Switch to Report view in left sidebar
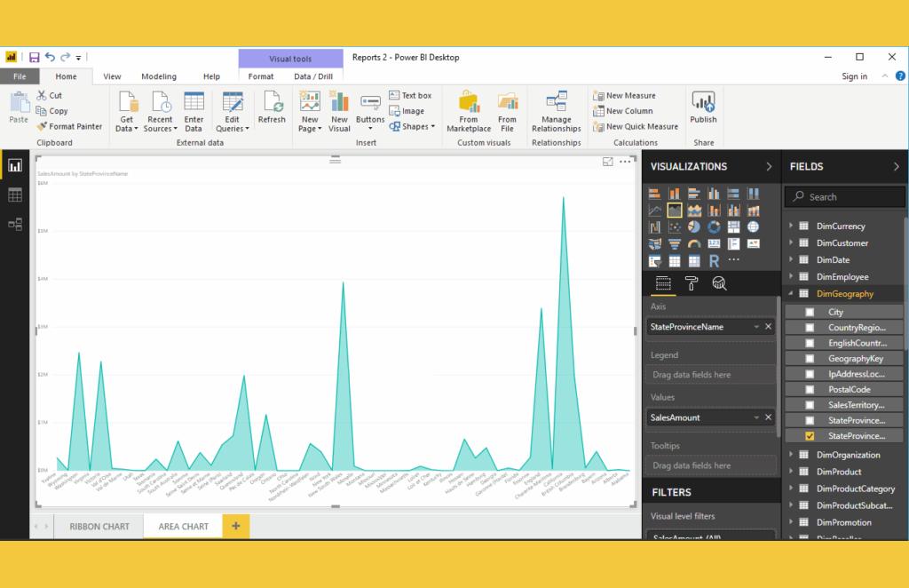 14,166
